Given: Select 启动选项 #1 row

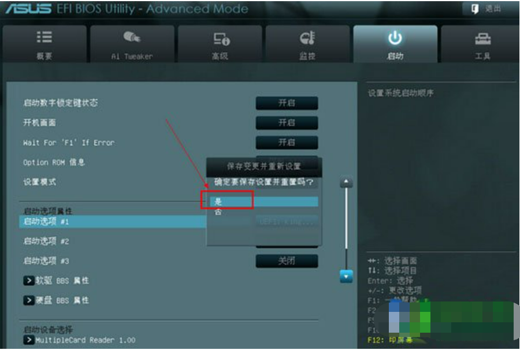Looking at the screenshot, I should [x=113, y=221].
